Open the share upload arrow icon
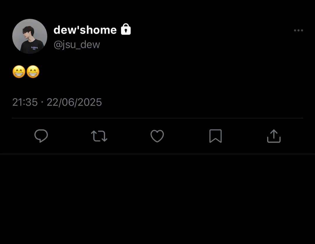Screen dimensions: 315x244 point(274,136)
